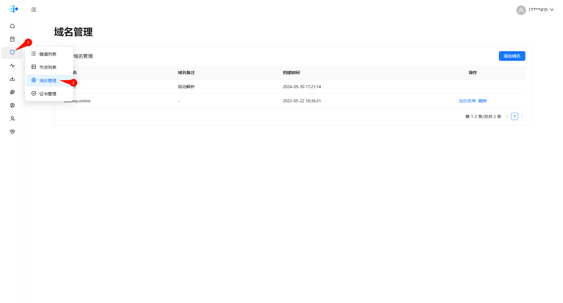Open the 177***410 account dropdown

(535, 10)
